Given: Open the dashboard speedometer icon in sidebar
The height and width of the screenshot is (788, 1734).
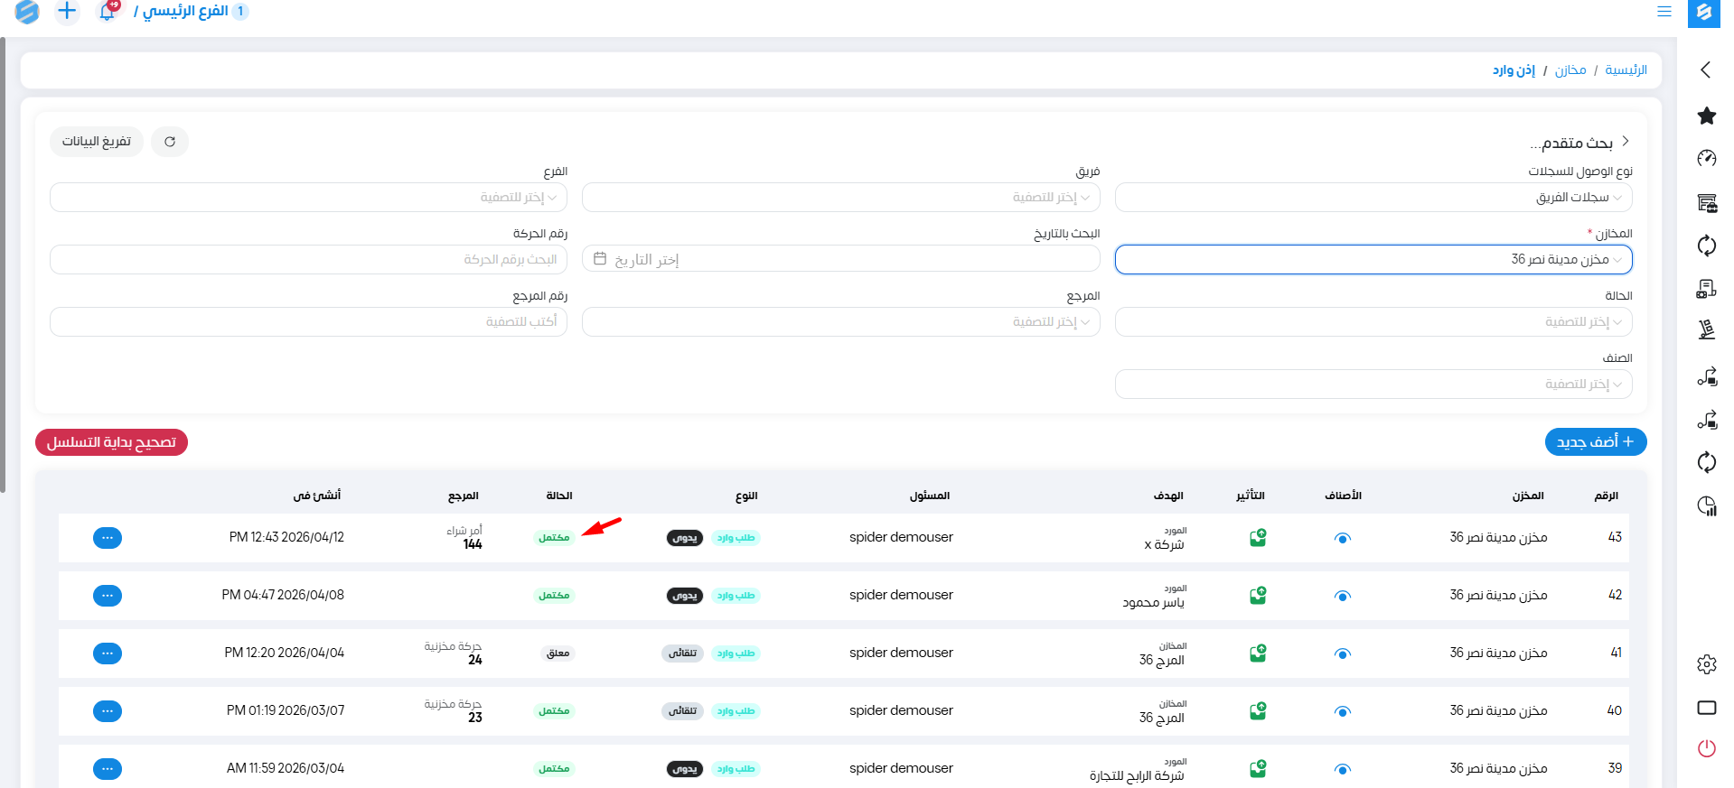Looking at the screenshot, I should tap(1706, 159).
